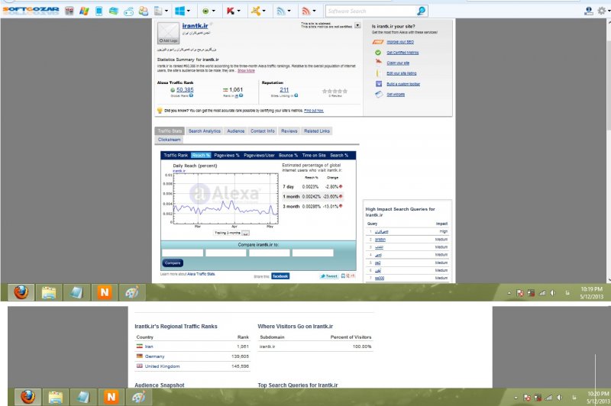Screen dimensions: 611x406
Task: Select the Search % chart tab
Action: pyautogui.click(x=339, y=156)
